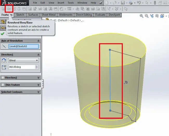This screenshot has height=136, width=169.
Task: Click the Previous View icon
Action: point(152,16)
